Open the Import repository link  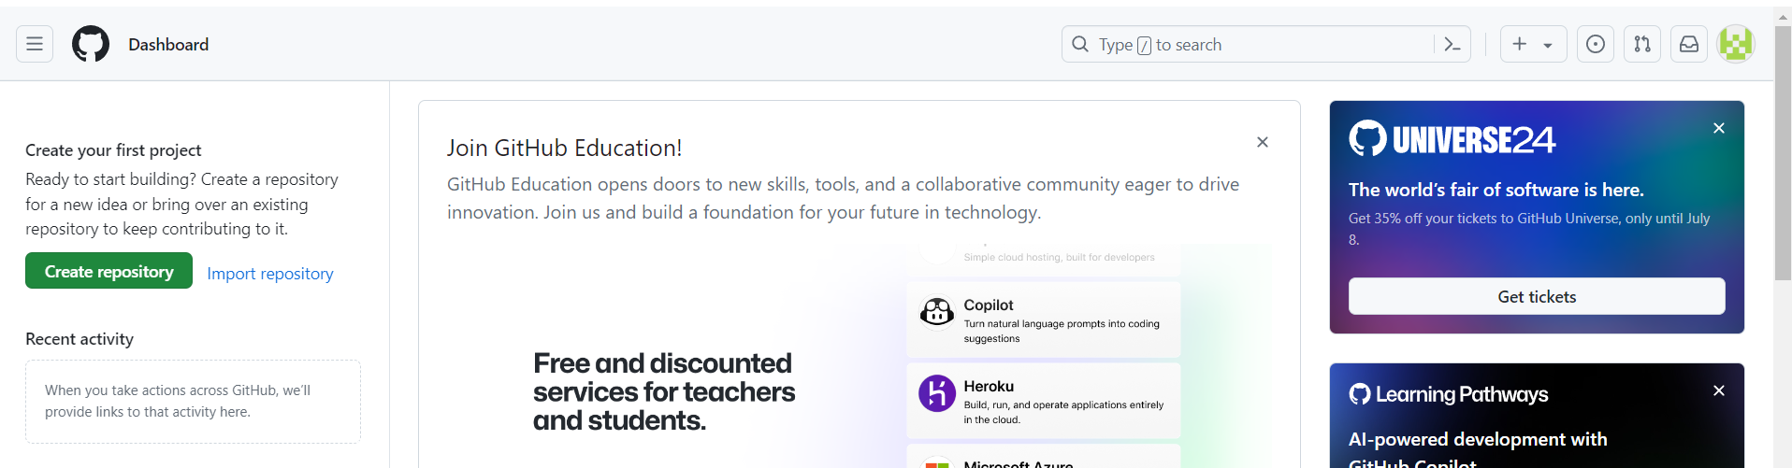click(x=270, y=274)
